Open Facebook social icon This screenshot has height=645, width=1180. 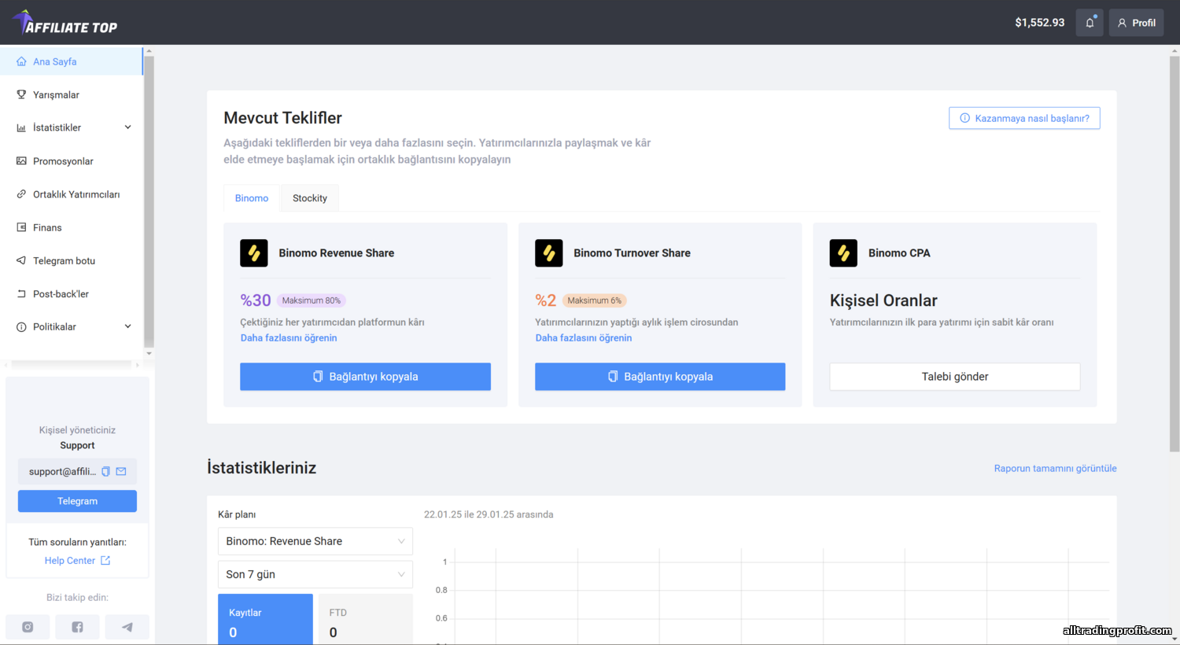77,627
